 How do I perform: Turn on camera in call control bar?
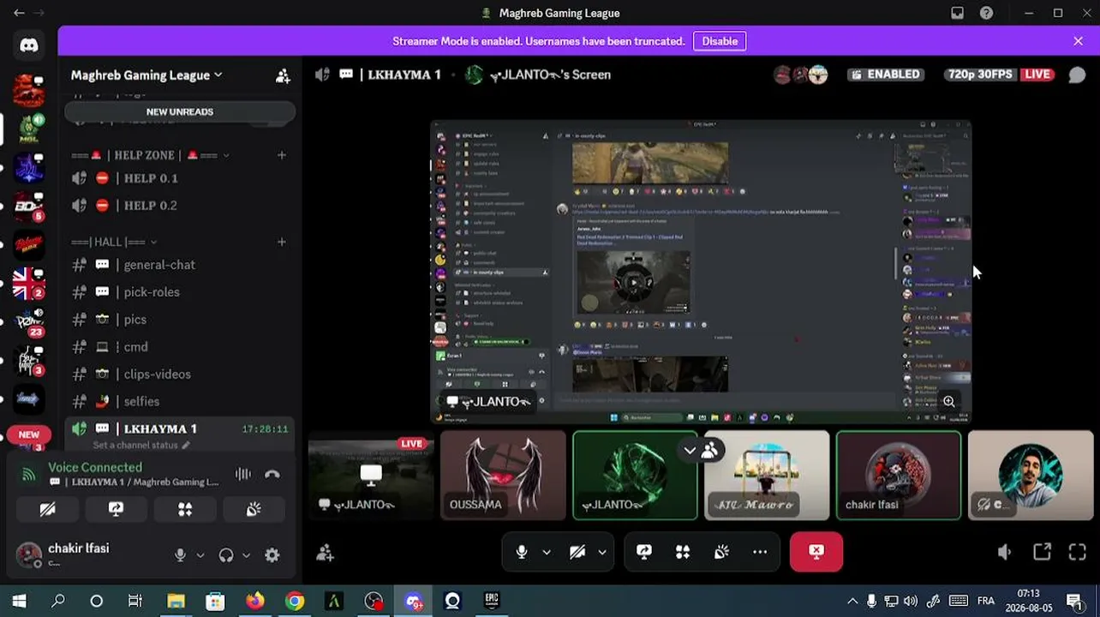pyautogui.click(x=577, y=553)
